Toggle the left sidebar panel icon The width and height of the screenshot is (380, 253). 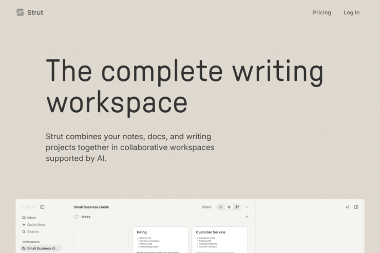42,207
